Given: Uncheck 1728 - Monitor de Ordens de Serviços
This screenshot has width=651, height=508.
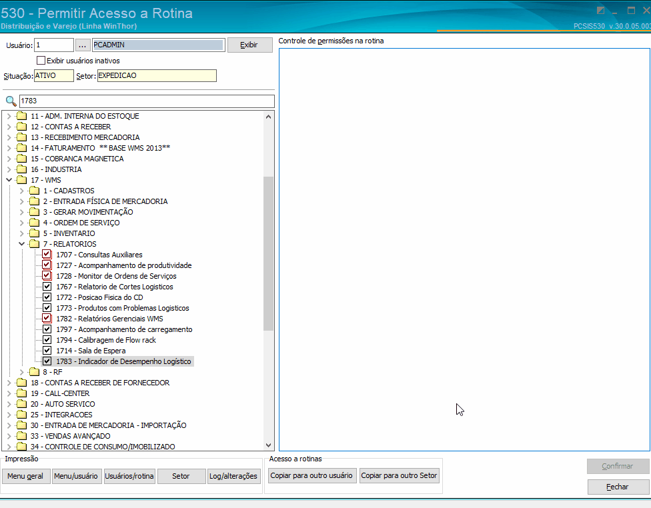Looking at the screenshot, I should coord(47,276).
